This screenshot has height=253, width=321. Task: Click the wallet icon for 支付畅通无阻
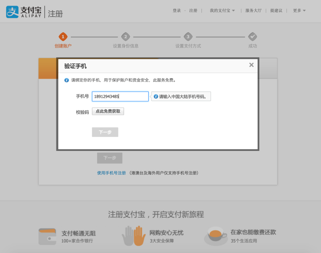tap(47, 236)
